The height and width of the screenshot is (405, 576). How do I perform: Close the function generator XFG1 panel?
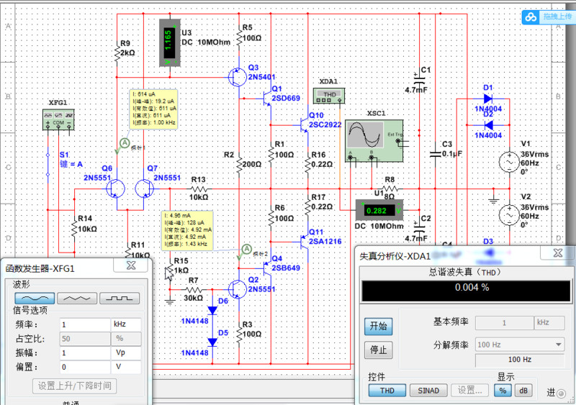point(131,265)
